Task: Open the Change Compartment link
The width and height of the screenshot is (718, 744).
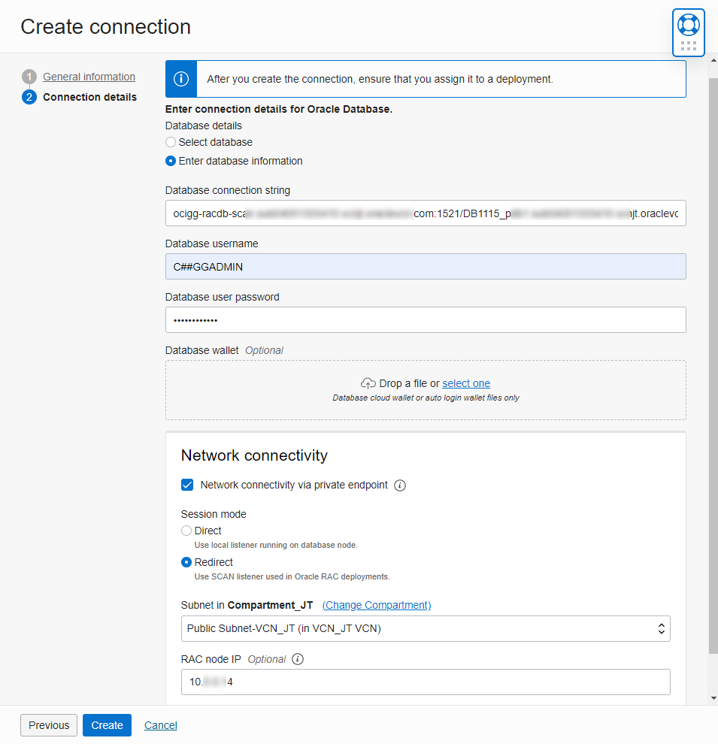Action: (x=376, y=605)
